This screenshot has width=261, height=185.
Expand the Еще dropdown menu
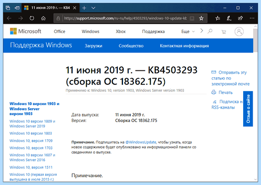pyautogui.click(x=188, y=31)
